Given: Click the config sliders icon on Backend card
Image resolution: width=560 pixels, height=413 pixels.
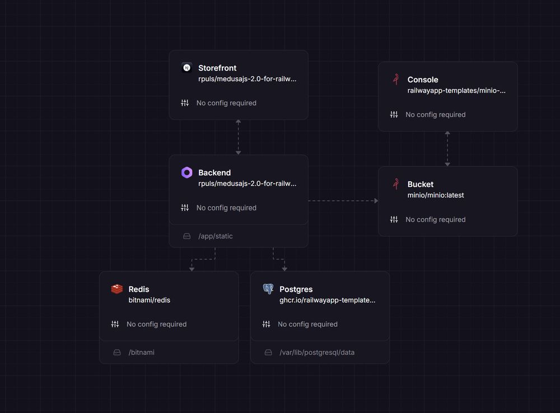Looking at the screenshot, I should tap(185, 208).
